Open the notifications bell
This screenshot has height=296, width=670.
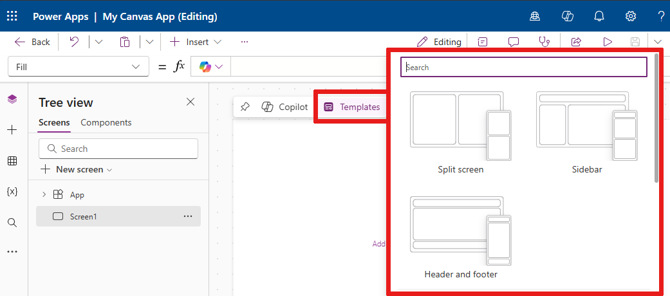(x=599, y=16)
